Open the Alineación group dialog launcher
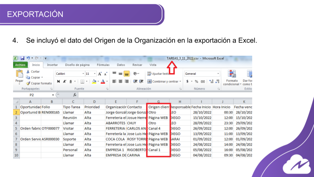Image resolution: width=314 pixels, height=177 pixels. pos(181,89)
